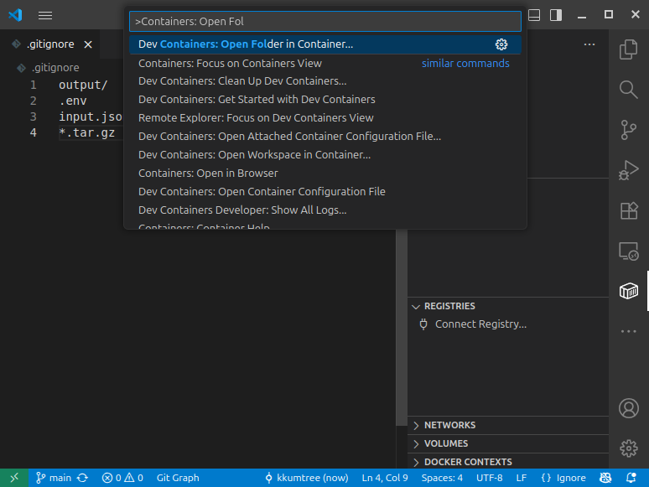Click the main branch in status bar
Image resolution: width=649 pixels, height=487 pixels.
pos(54,478)
